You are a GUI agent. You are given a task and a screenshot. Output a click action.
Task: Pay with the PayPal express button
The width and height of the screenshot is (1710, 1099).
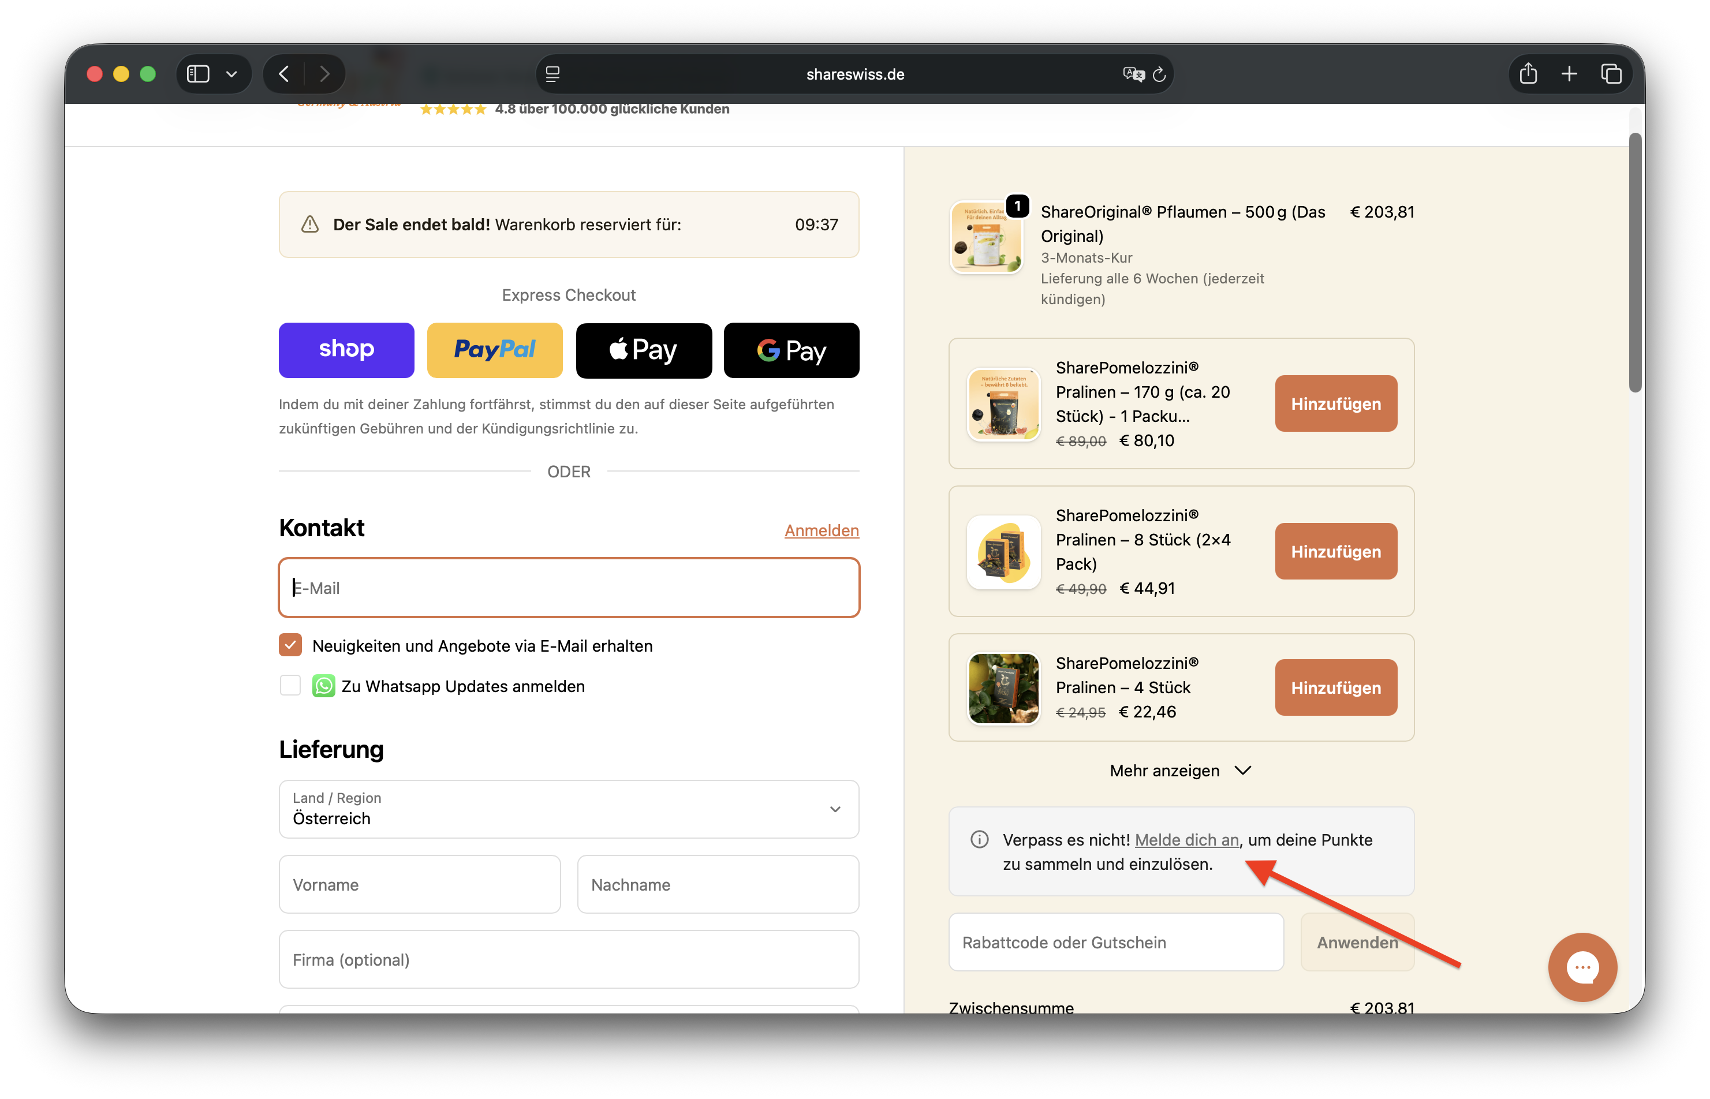(495, 350)
